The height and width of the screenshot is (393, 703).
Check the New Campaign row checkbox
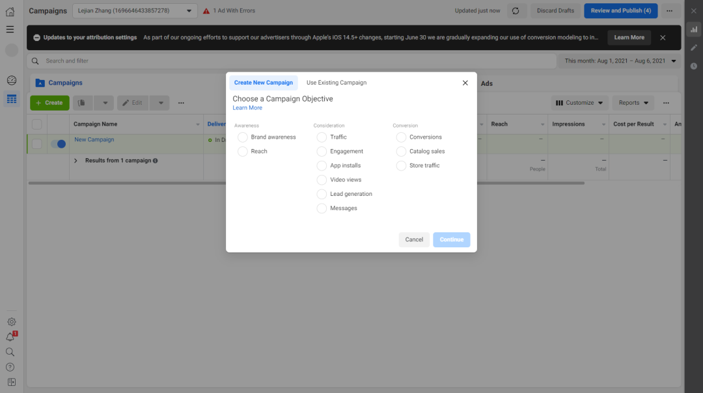(x=36, y=144)
